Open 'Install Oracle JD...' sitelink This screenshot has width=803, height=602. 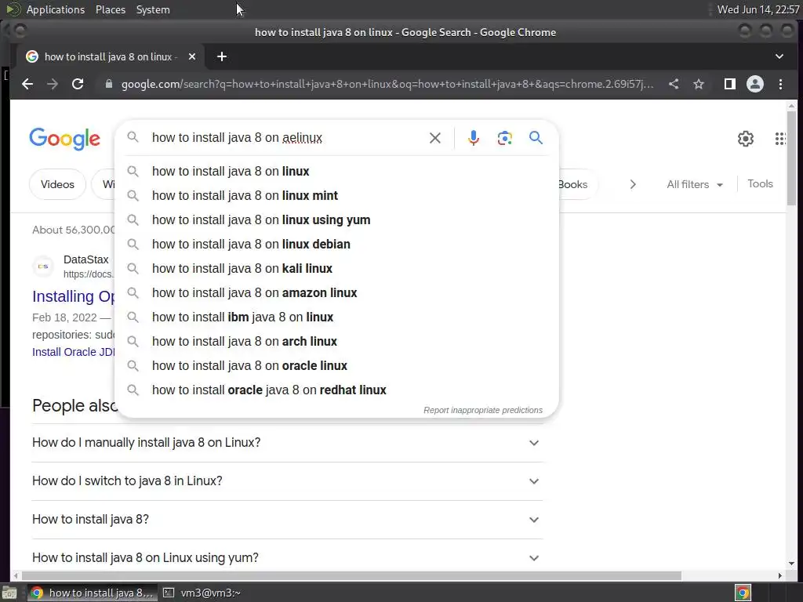(x=73, y=352)
